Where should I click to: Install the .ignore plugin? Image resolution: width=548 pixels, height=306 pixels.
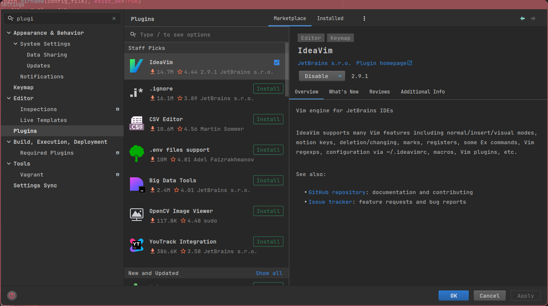(268, 88)
